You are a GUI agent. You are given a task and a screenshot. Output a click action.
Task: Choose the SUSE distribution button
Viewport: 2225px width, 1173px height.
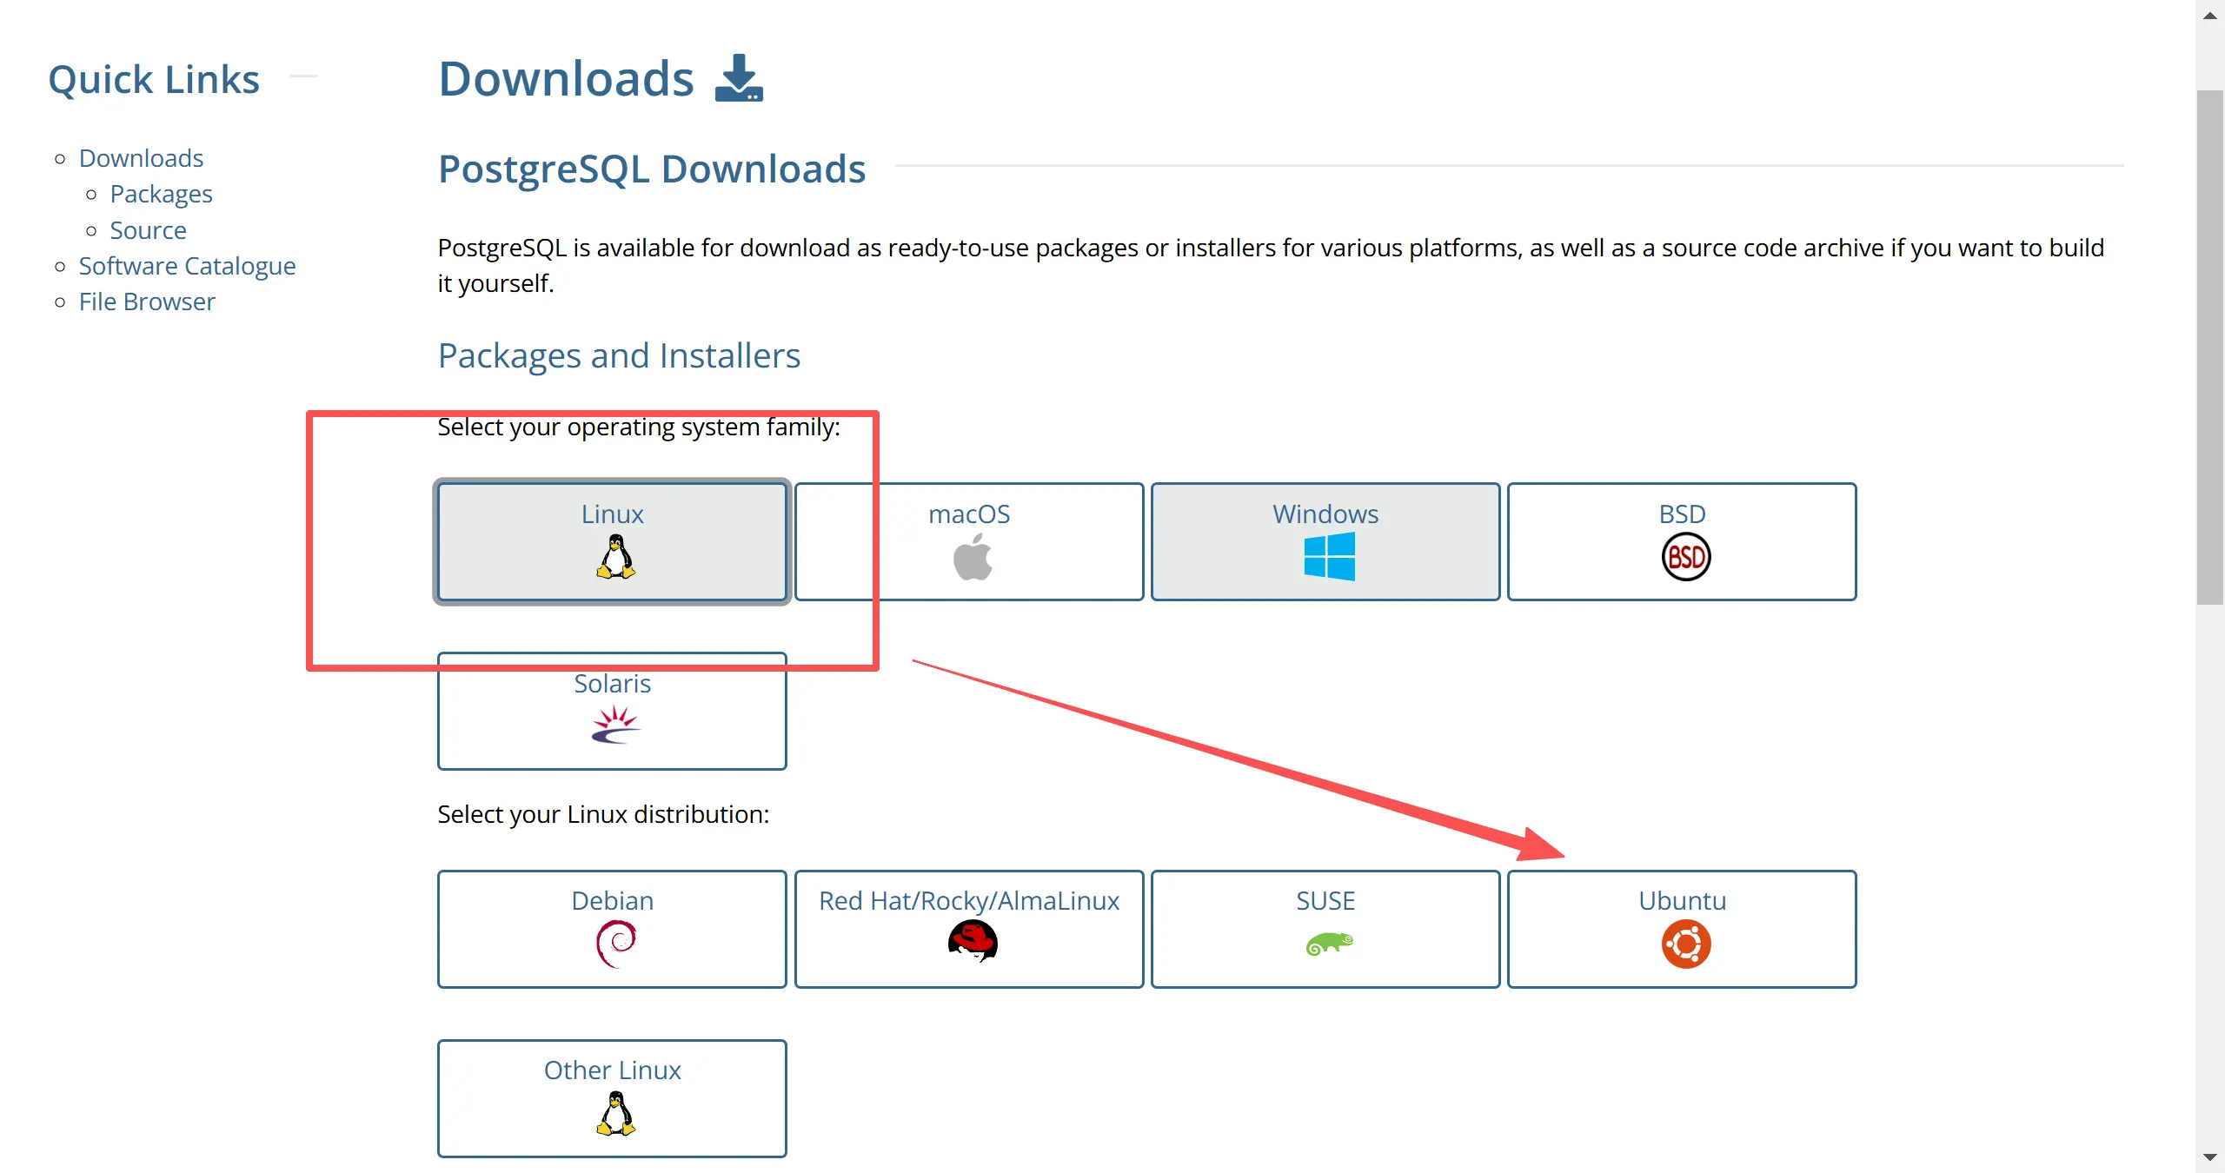(1325, 929)
